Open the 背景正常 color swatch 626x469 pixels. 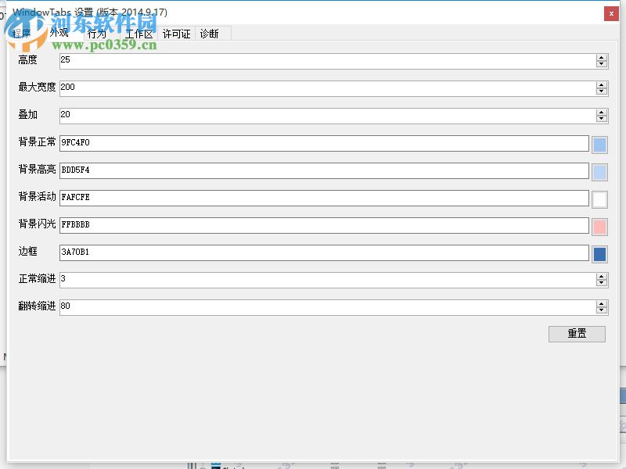tap(599, 144)
